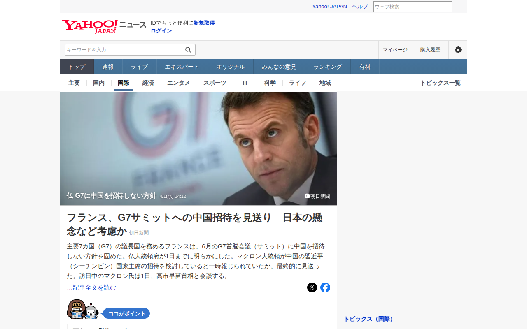Open …記事全文を読む link
527x329 pixels.
tap(91, 287)
